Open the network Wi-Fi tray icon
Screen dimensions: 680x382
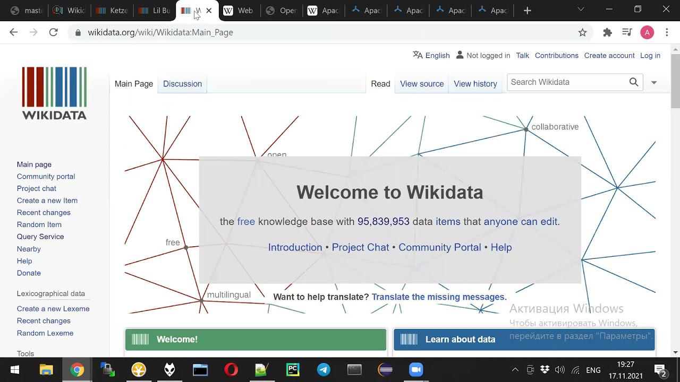point(575,370)
